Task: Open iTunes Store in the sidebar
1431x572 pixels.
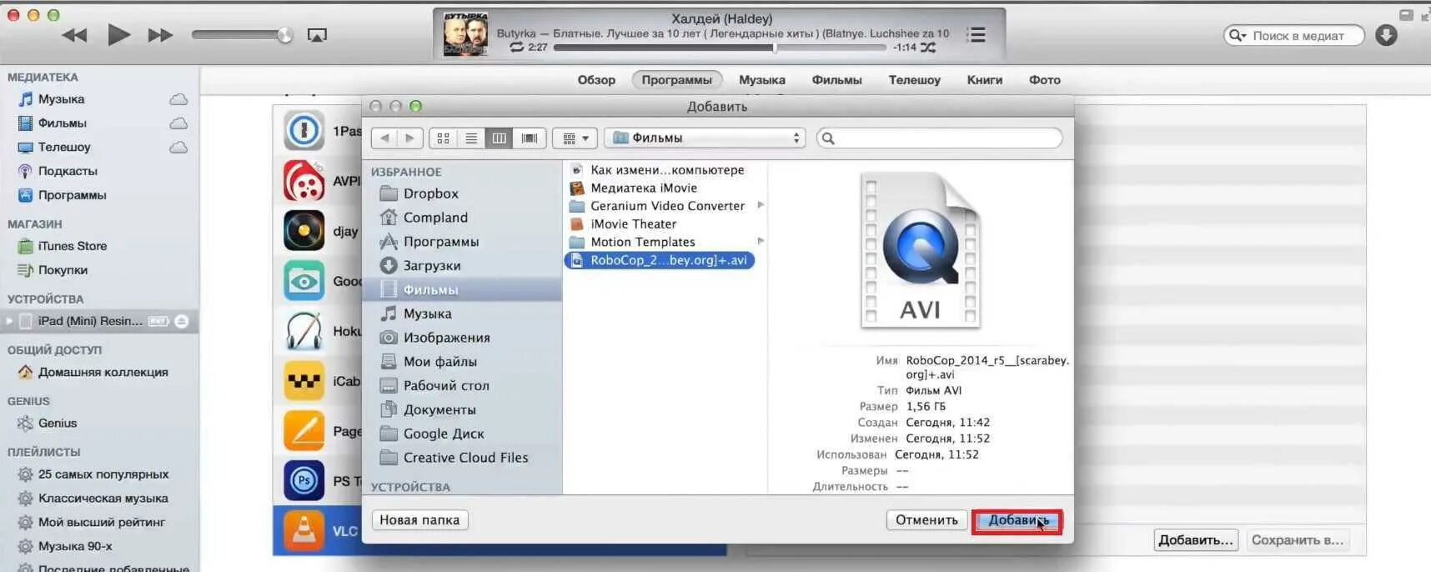Action: click(x=72, y=247)
